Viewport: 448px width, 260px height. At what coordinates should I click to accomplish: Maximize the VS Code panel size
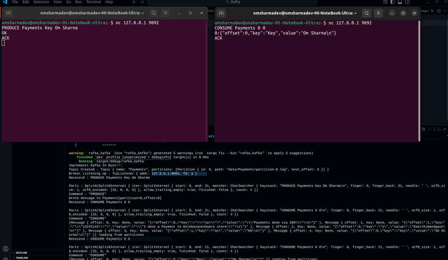[439, 129]
